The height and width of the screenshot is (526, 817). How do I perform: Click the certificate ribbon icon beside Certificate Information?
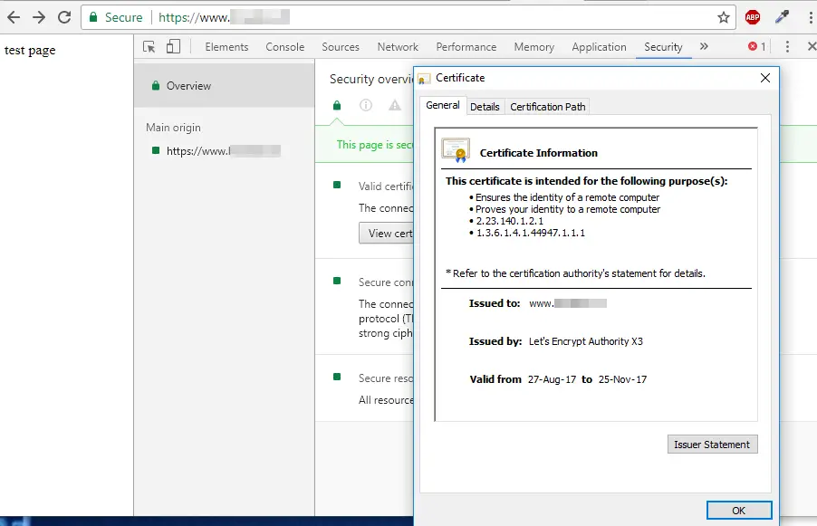[x=456, y=150]
